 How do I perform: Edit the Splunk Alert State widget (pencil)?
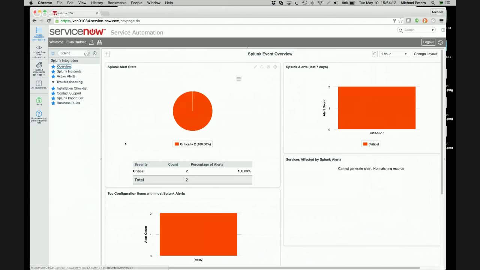click(x=255, y=67)
